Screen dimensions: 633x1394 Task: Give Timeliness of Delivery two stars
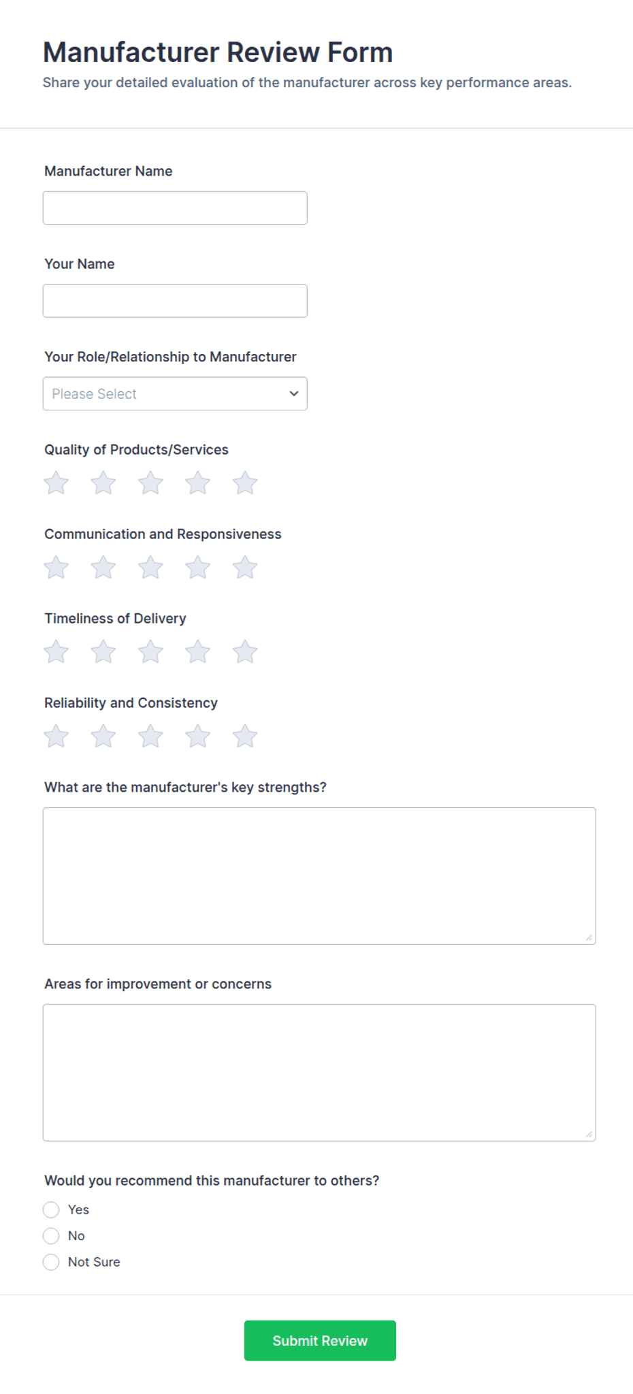[x=103, y=652]
